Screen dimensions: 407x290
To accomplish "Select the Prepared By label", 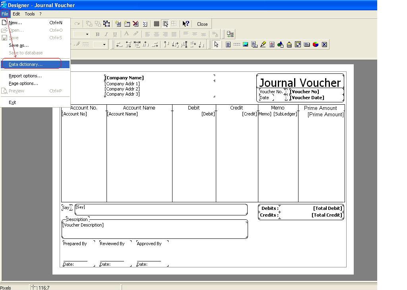I will (75, 244).
